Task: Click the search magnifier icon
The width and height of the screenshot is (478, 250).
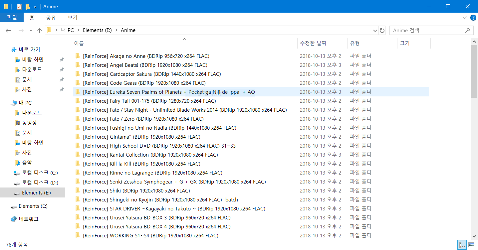Action: pos(467,30)
